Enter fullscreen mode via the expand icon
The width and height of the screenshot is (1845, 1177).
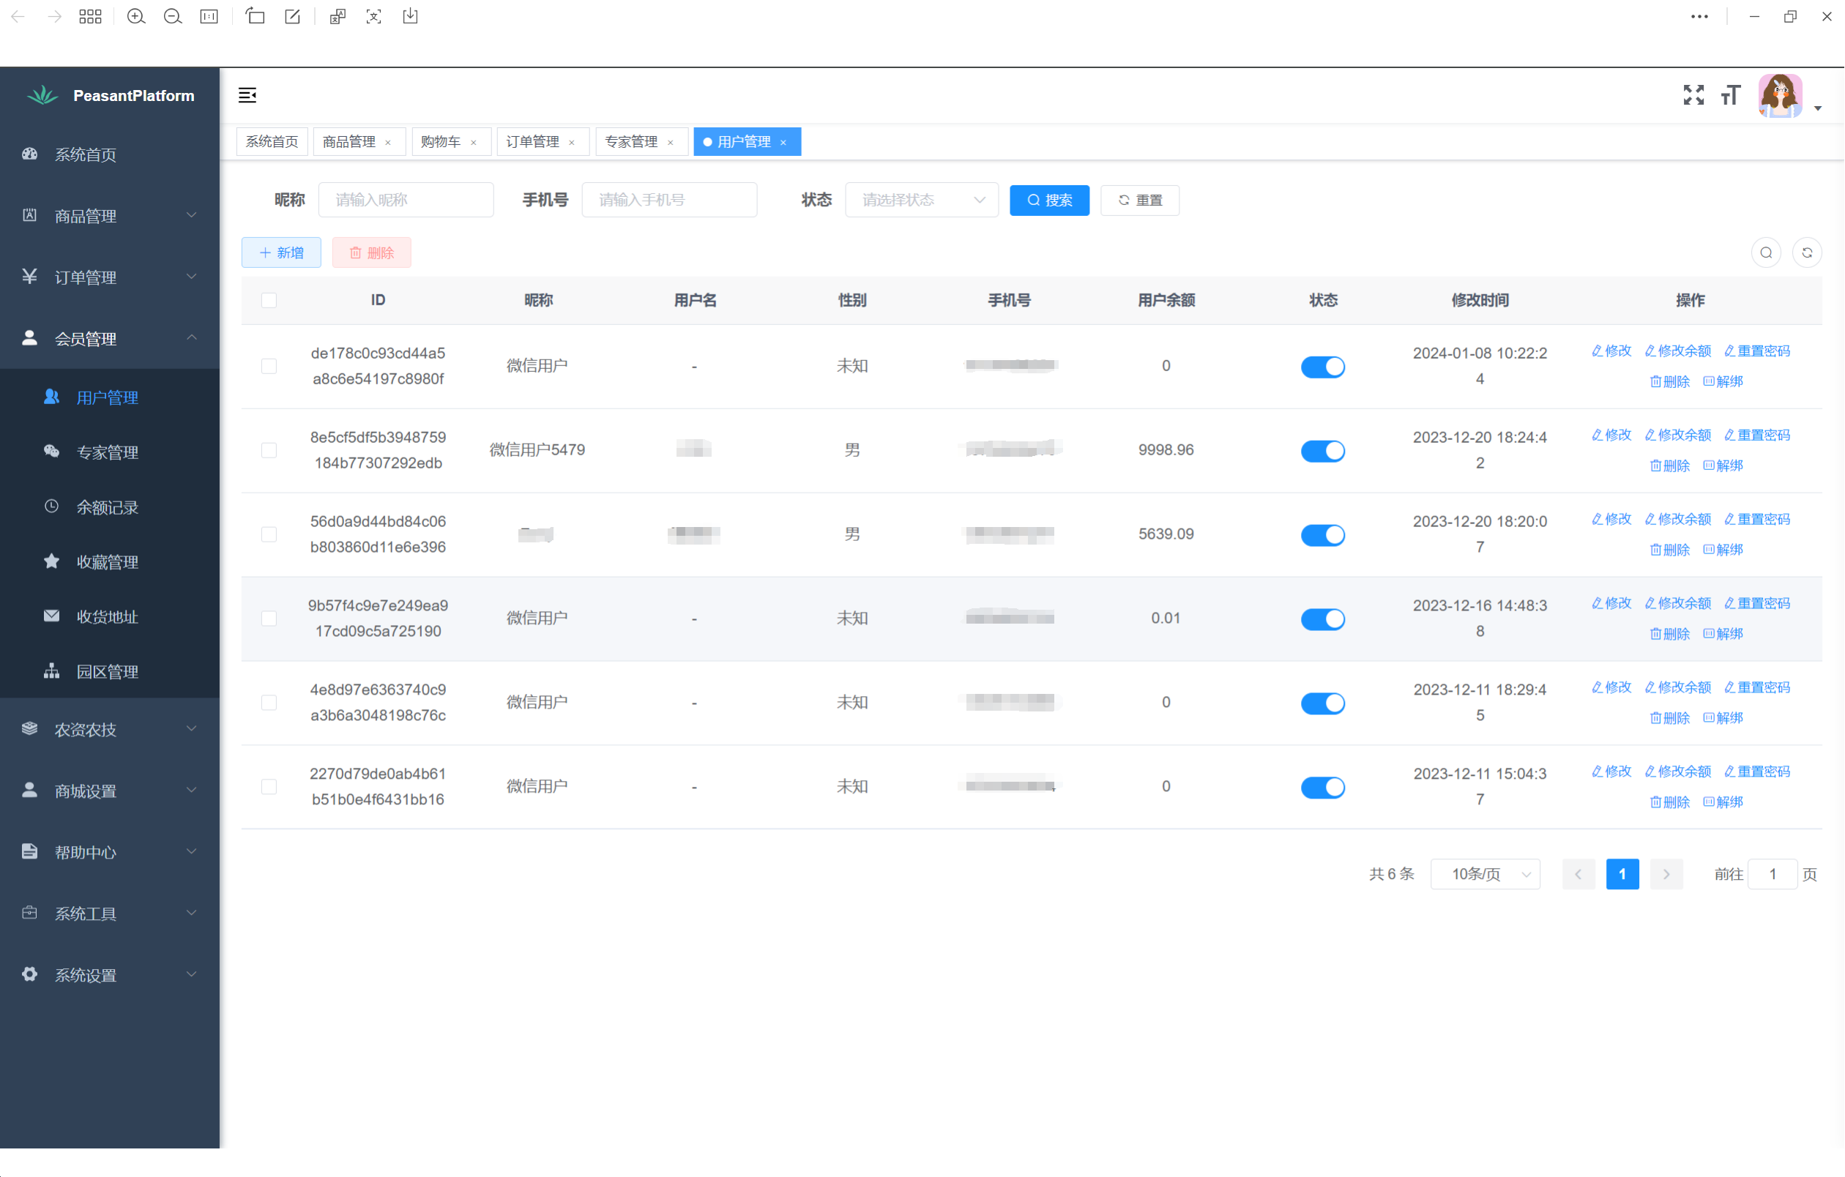click(1693, 95)
